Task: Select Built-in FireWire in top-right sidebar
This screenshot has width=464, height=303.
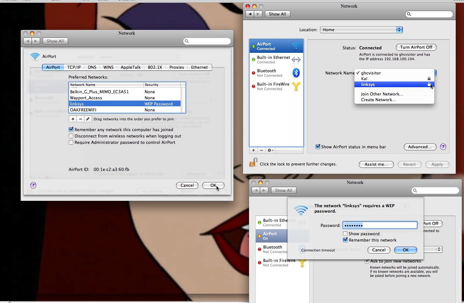Action: [276, 86]
